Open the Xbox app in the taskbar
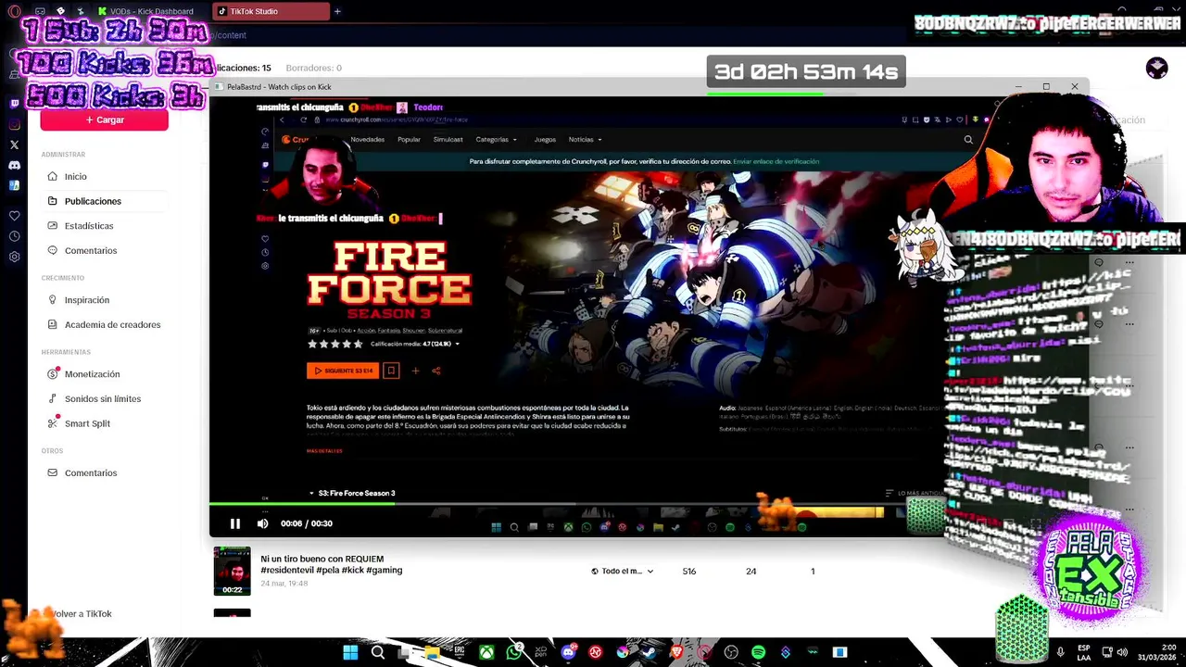 pos(486,652)
